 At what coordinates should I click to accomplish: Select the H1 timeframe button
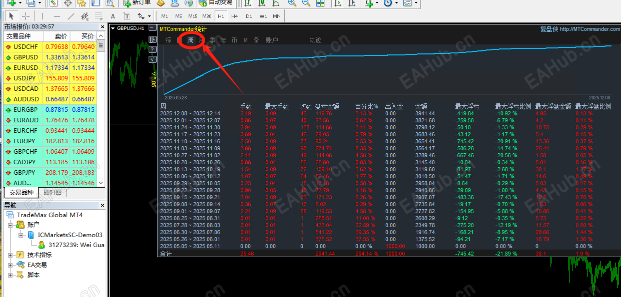click(x=221, y=16)
